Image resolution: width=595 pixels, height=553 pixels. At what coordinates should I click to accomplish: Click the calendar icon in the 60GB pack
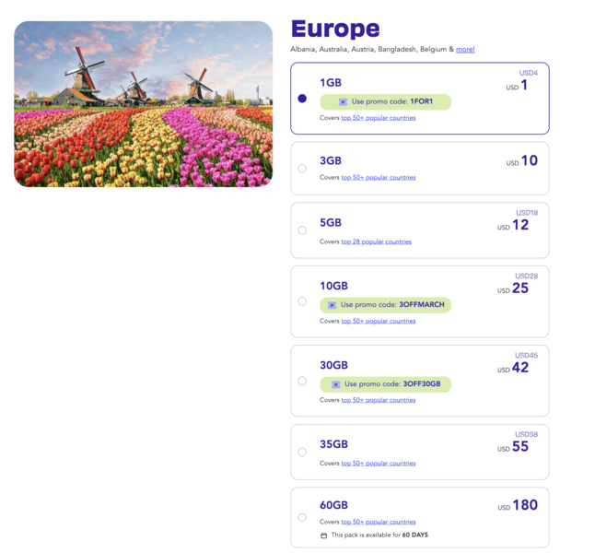click(x=323, y=535)
